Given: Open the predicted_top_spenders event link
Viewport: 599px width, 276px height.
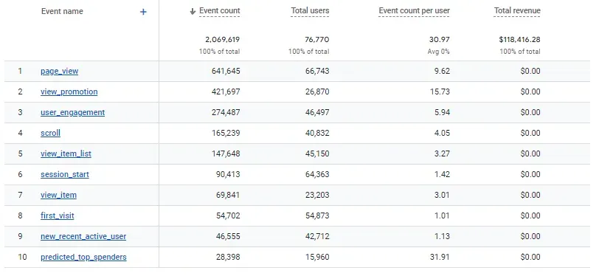Looking at the screenshot, I should (x=83, y=257).
